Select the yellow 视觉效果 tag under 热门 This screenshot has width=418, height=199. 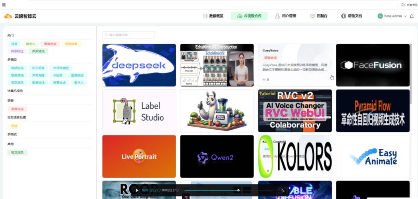[71, 44]
